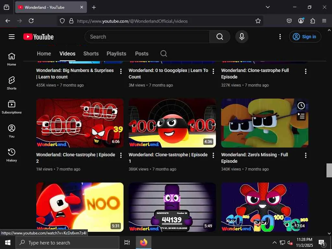The height and width of the screenshot is (249, 332).
Task: Add Zero's Missing video to queue
Action: (301, 116)
